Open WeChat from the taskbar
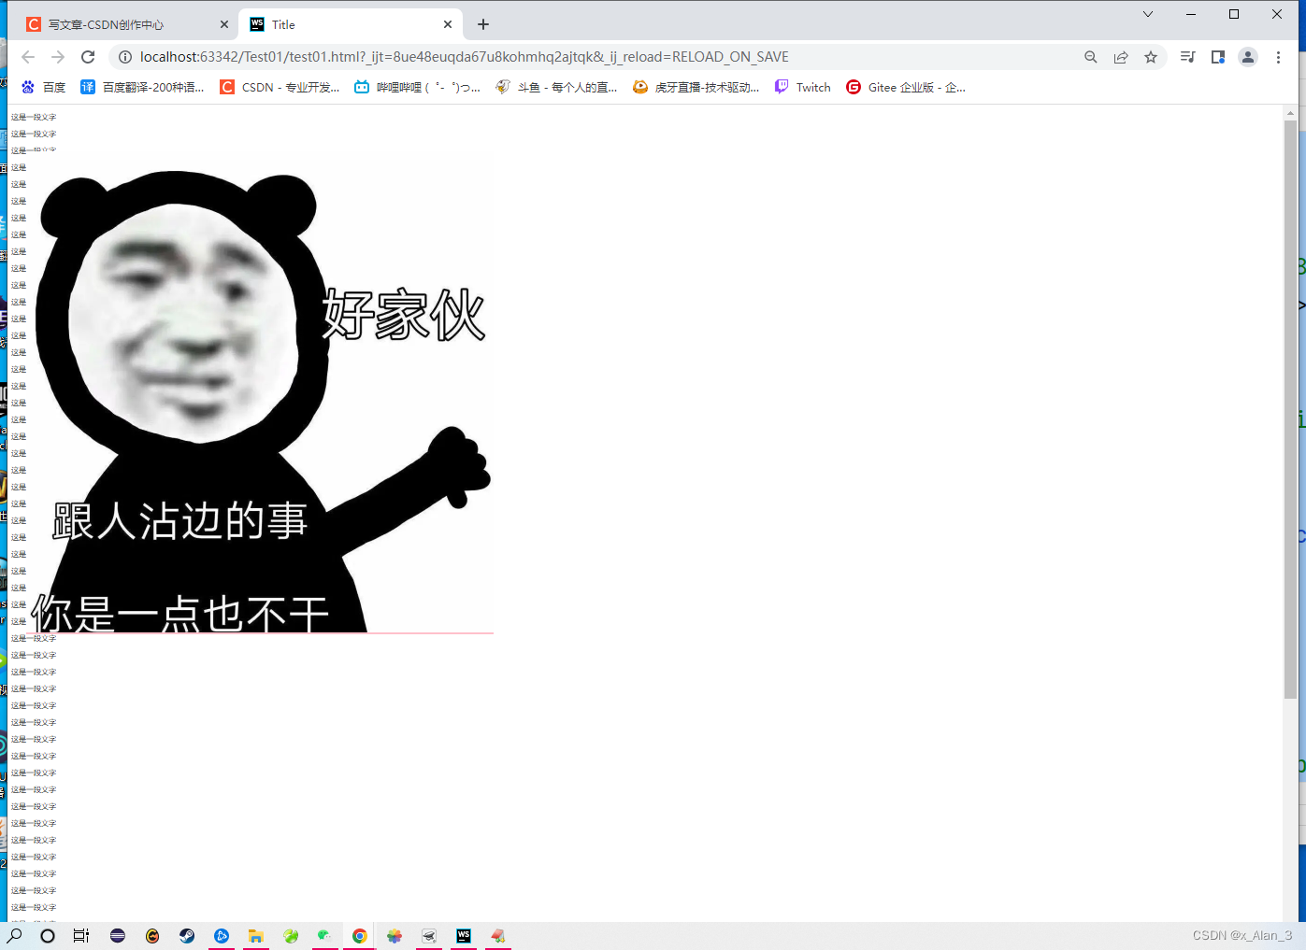 tap(324, 935)
